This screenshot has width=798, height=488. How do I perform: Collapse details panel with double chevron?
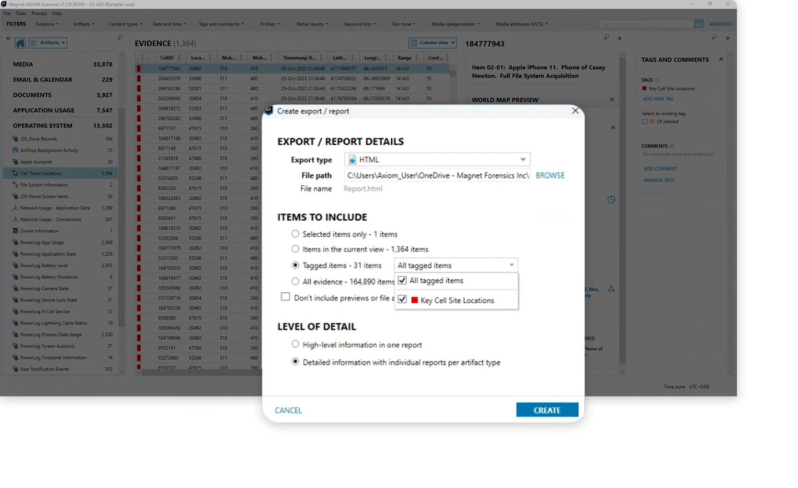point(620,38)
